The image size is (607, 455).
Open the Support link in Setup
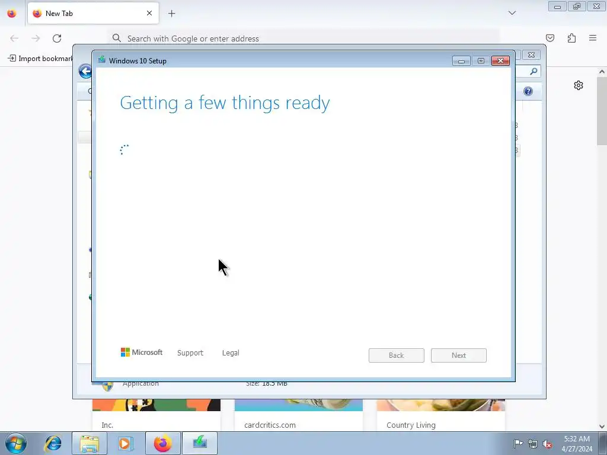190,353
